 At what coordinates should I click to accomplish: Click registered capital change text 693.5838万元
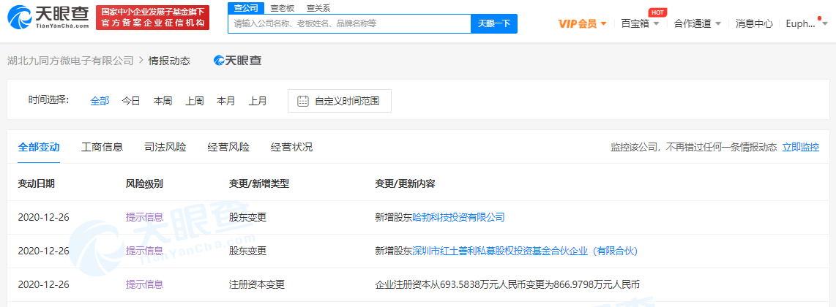[507, 284]
